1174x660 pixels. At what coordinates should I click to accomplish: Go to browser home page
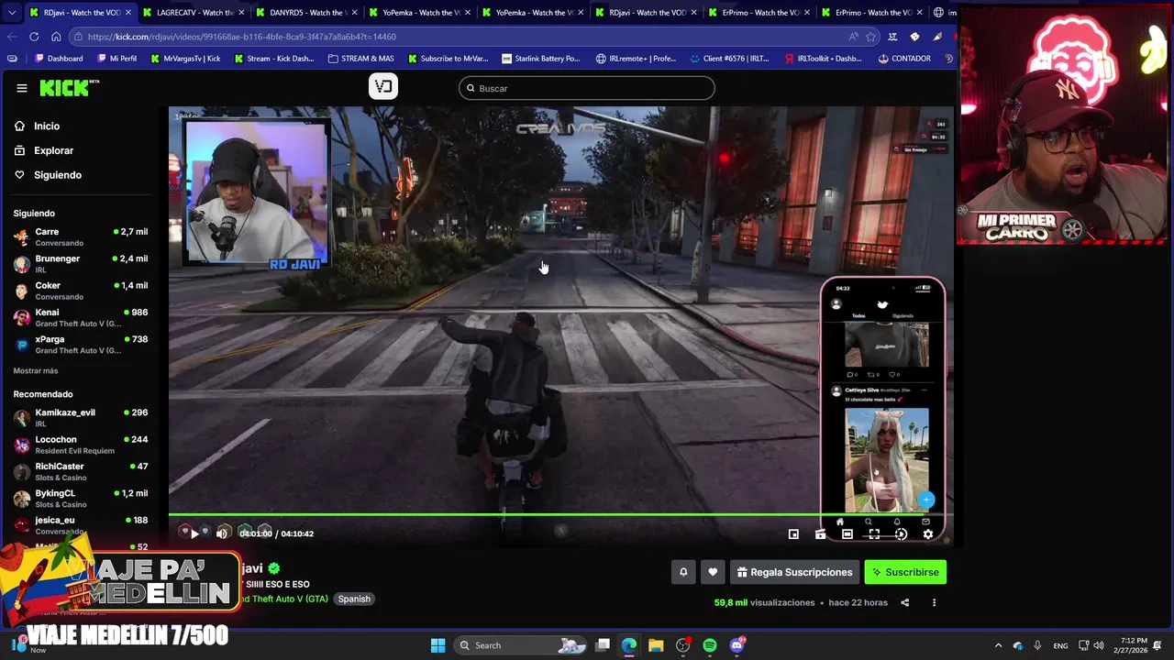56,37
